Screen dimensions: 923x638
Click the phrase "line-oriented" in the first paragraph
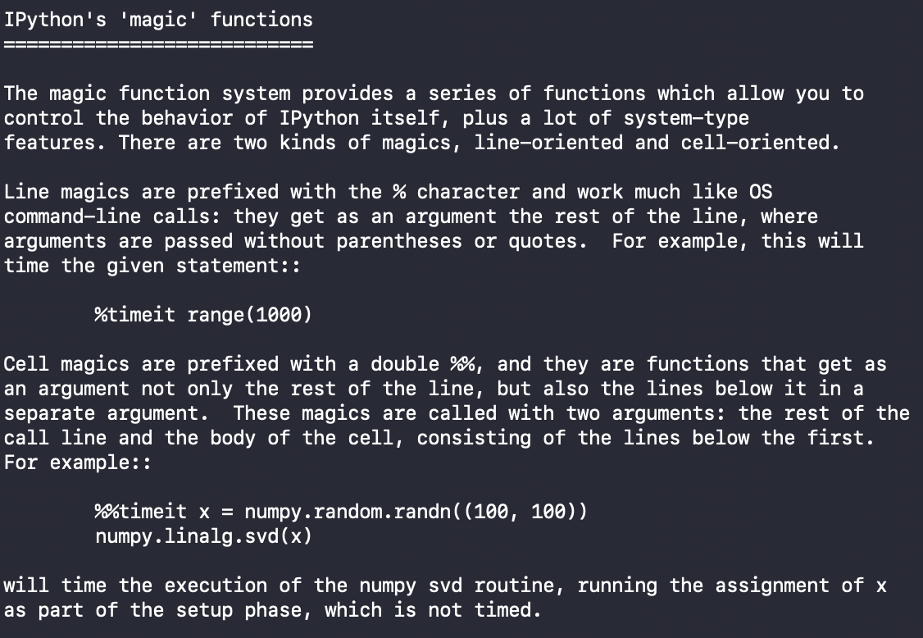point(548,143)
